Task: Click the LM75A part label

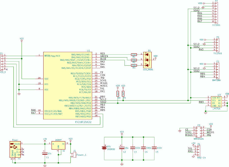Action: click(216, 108)
